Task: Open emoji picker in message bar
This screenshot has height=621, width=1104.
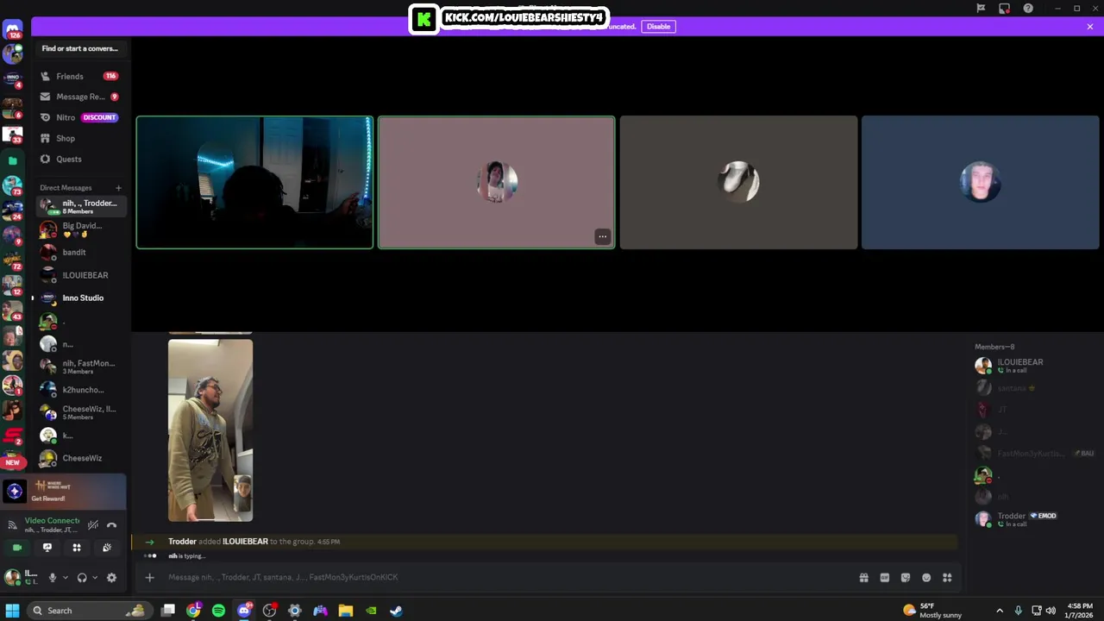Action: pos(926,578)
